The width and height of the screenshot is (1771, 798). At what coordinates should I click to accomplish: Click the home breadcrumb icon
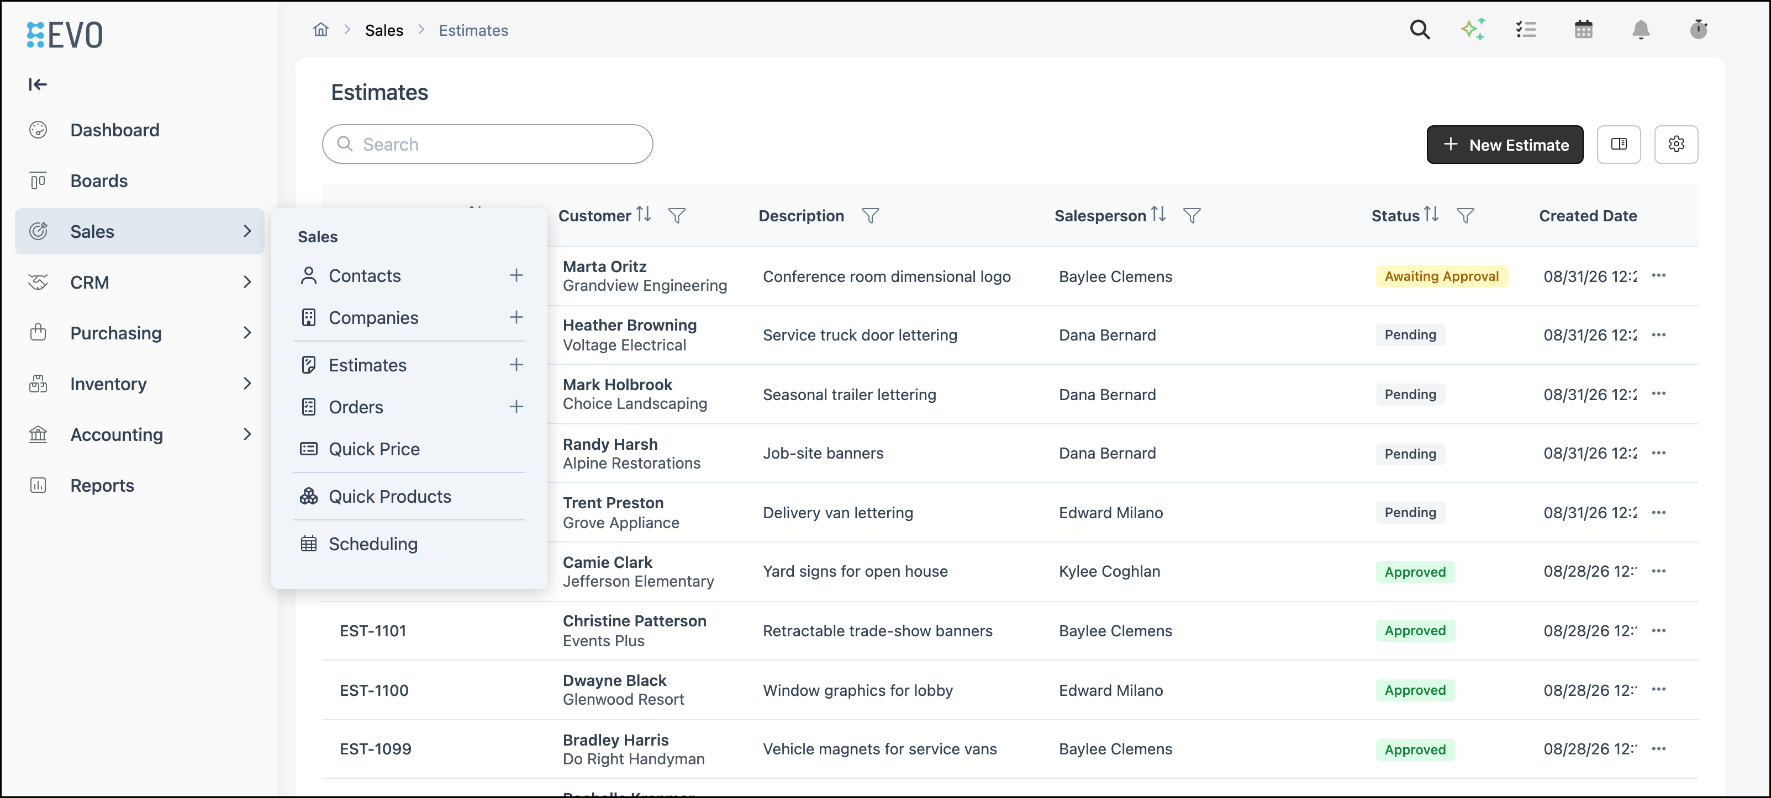[321, 30]
